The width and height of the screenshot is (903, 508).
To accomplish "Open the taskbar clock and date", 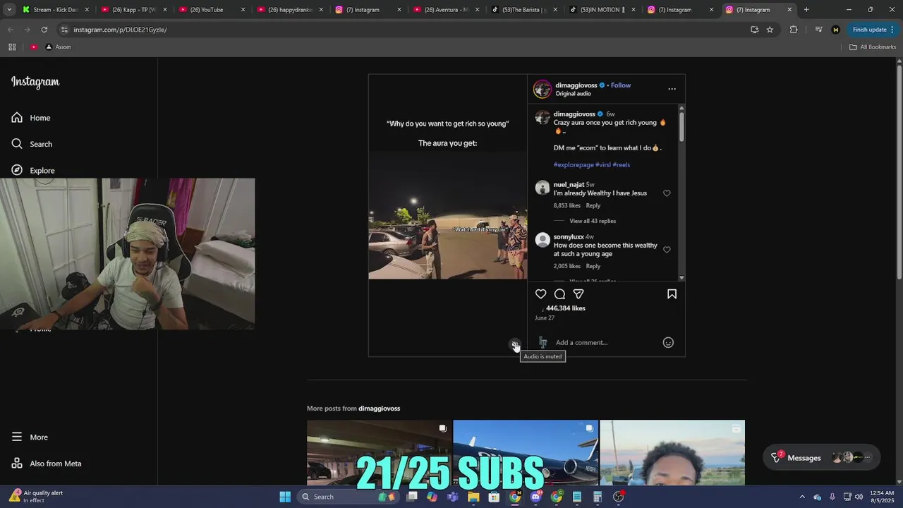I will (883, 497).
